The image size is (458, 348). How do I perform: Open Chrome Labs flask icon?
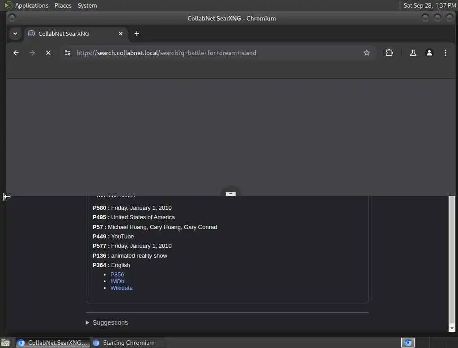point(413,53)
